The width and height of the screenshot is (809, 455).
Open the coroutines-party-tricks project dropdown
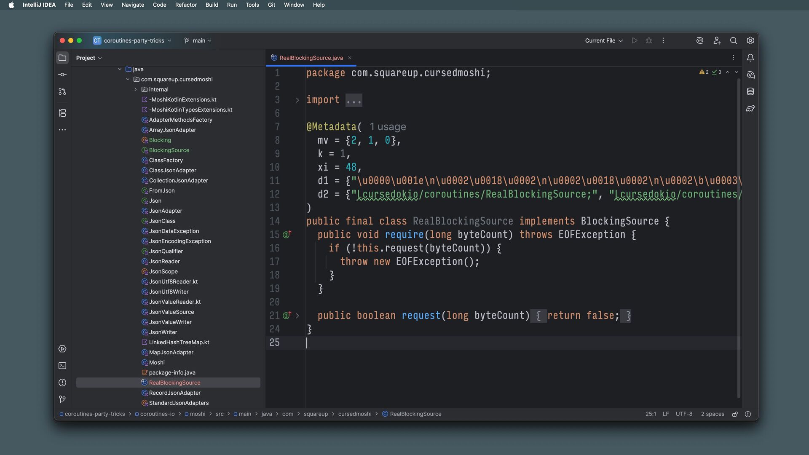[x=132, y=40]
